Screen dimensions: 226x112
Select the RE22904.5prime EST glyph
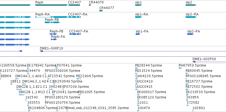(78, 79)
